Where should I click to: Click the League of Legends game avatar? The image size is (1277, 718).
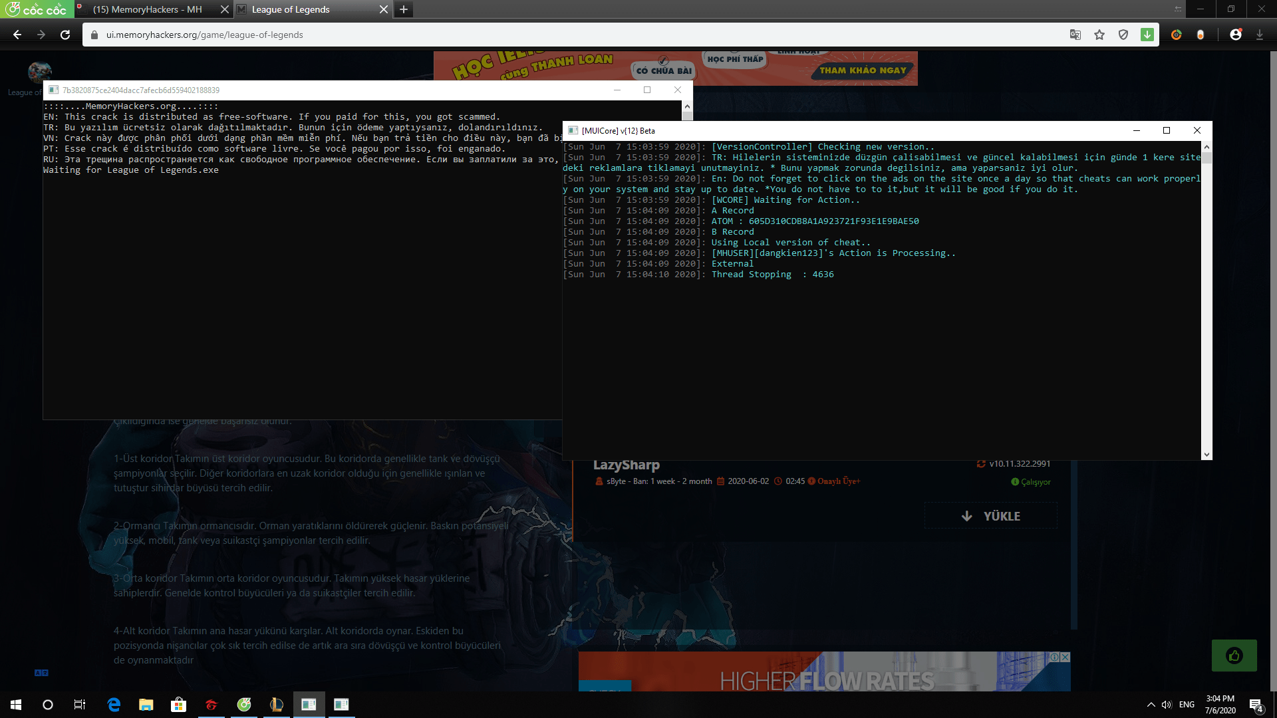coord(40,72)
